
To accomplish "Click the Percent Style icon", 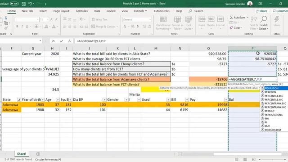I will pyautogui.click(x=132, y=27).
